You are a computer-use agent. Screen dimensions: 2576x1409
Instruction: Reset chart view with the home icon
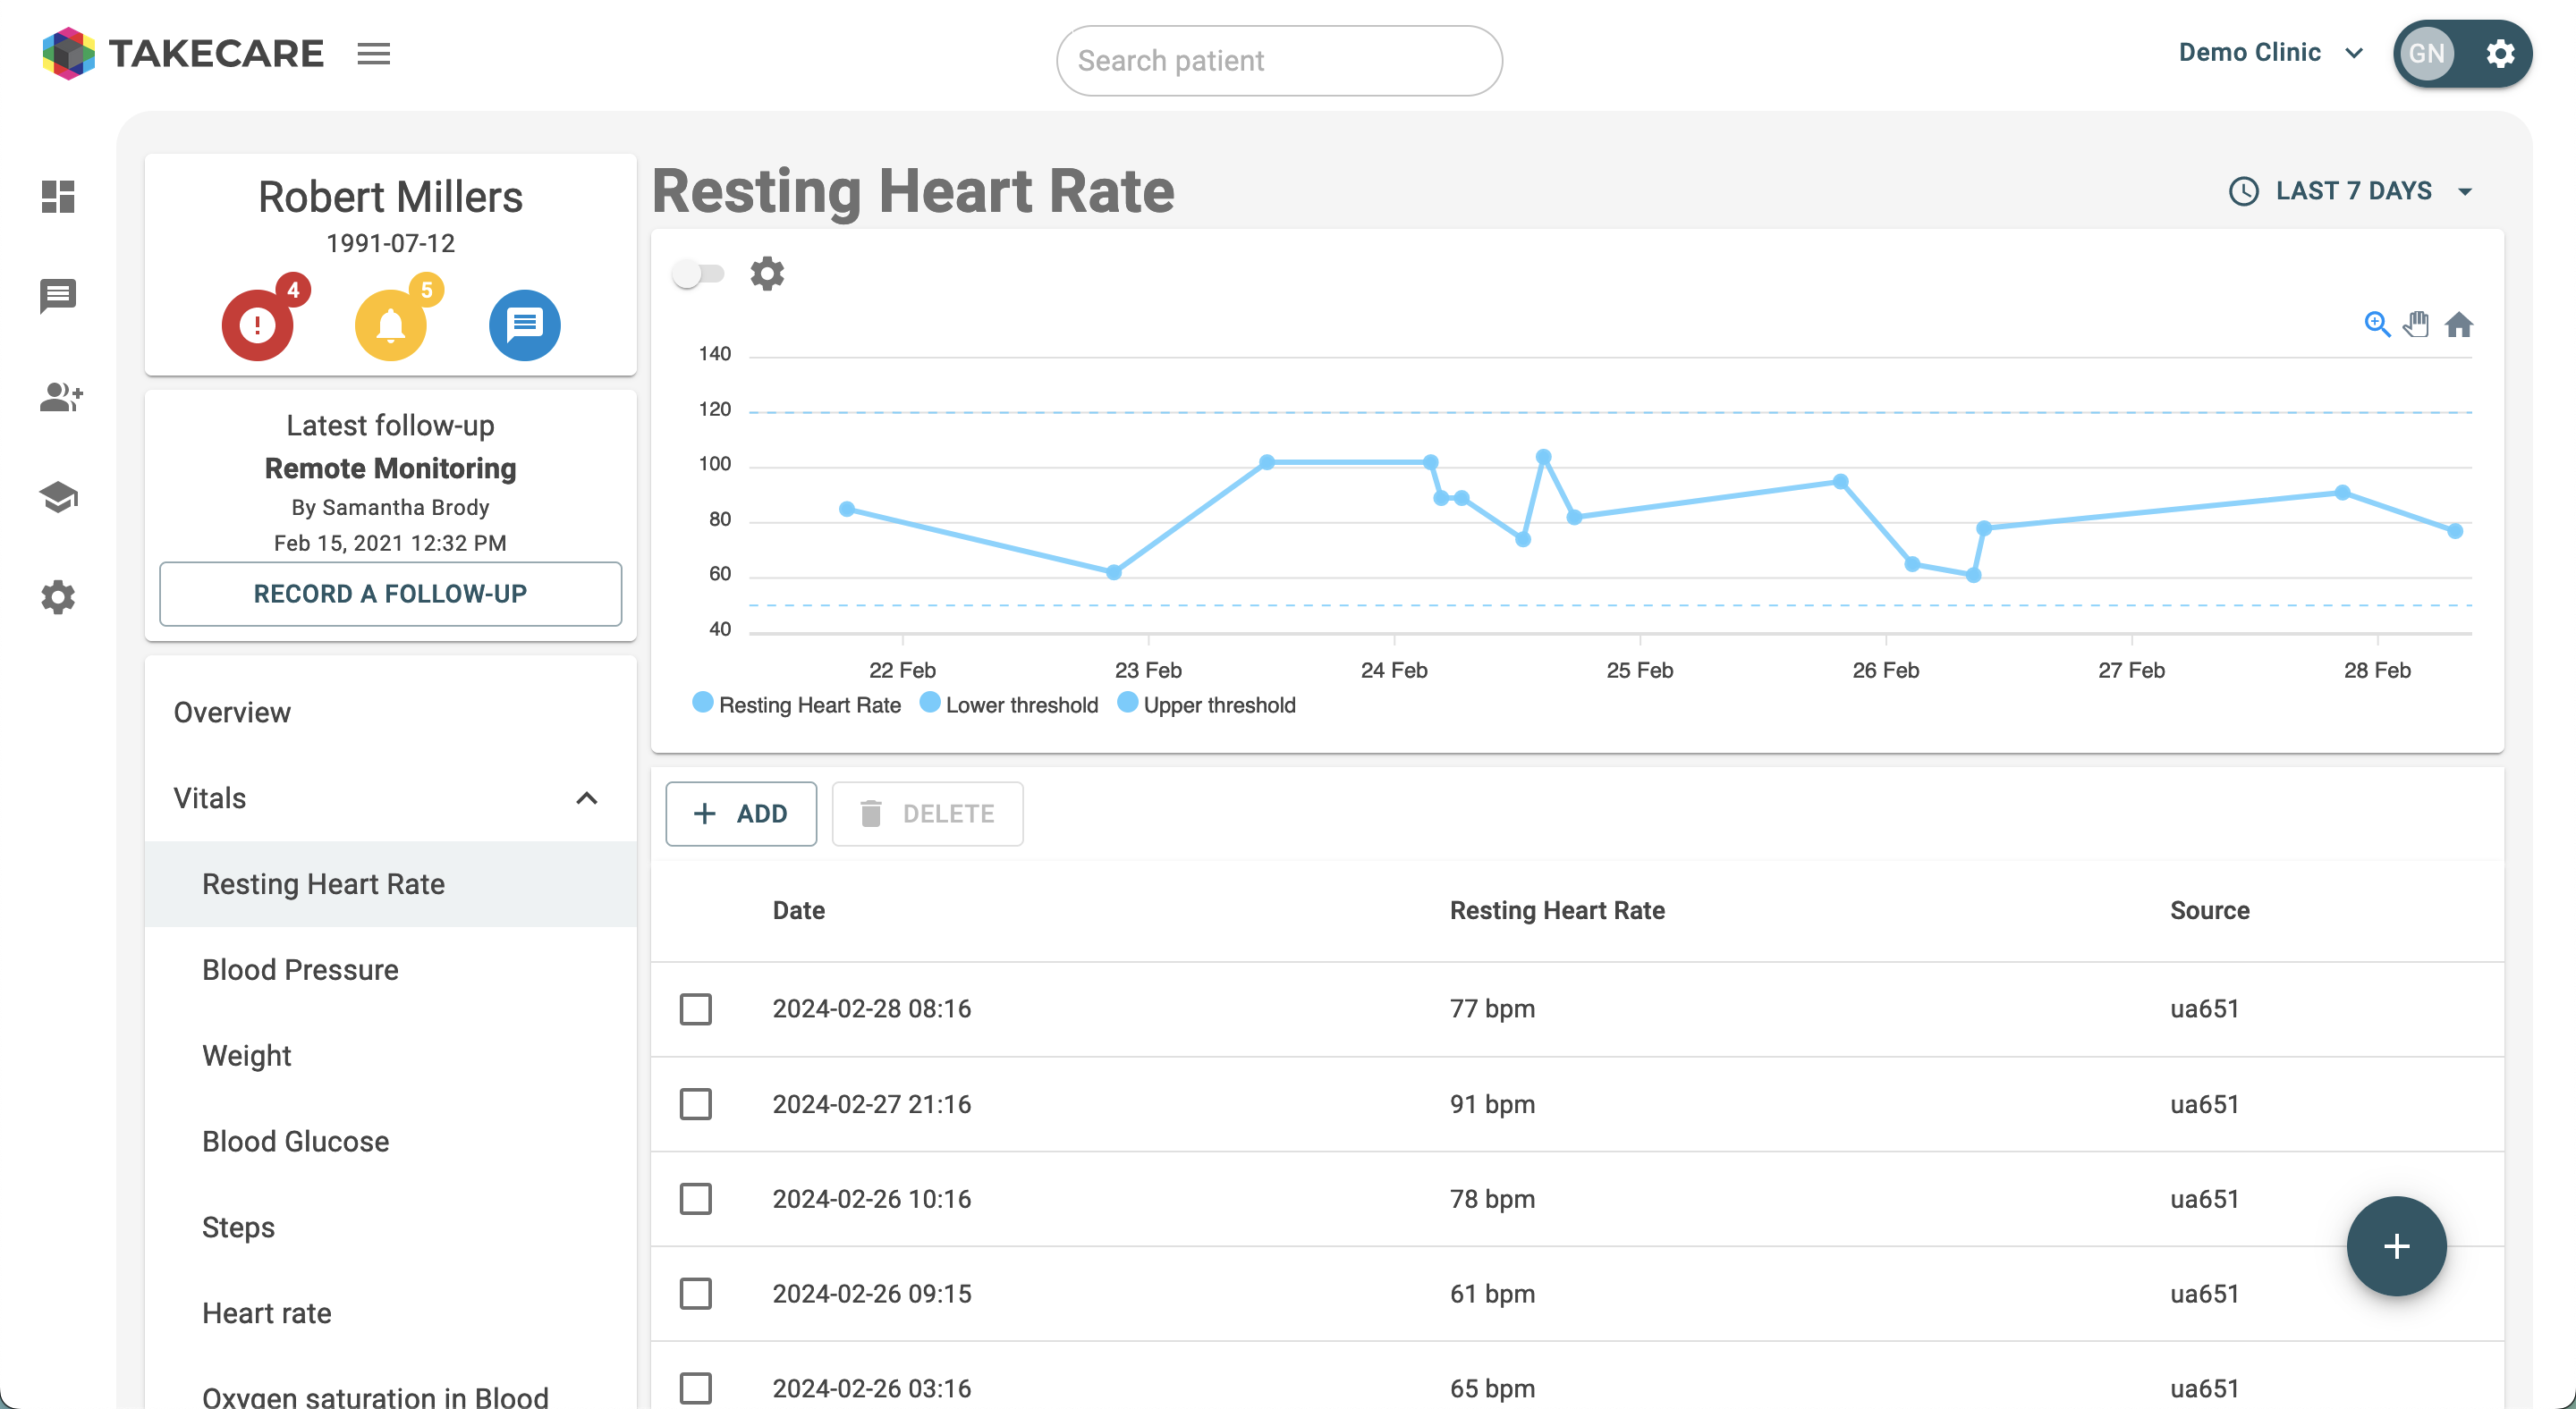click(2460, 324)
